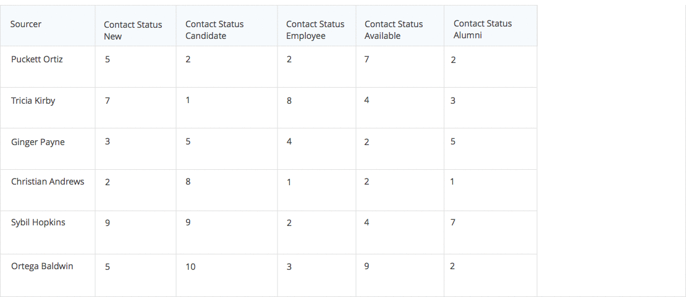Image resolution: width=686 pixels, height=297 pixels.
Task: Click Ortega Baldwin's Candidate value of 10
Action: pos(190,267)
